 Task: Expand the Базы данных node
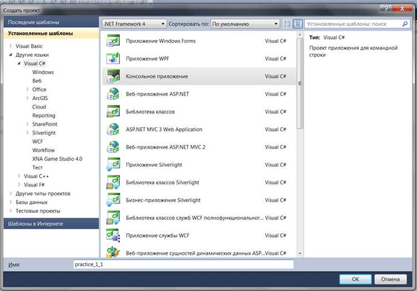point(11,202)
